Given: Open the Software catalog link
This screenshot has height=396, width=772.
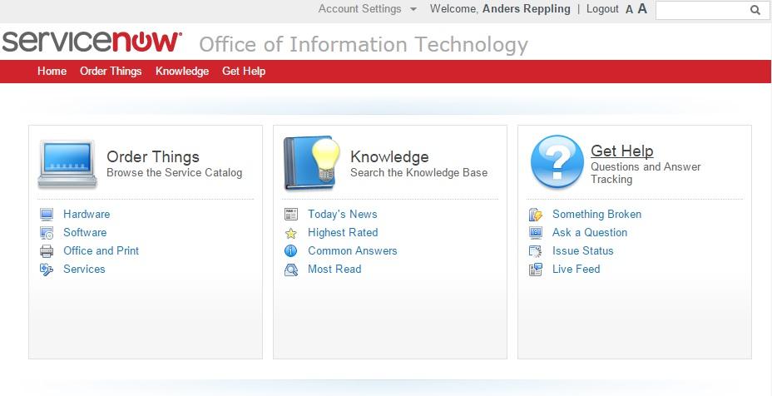Looking at the screenshot, I should (85, 232).
